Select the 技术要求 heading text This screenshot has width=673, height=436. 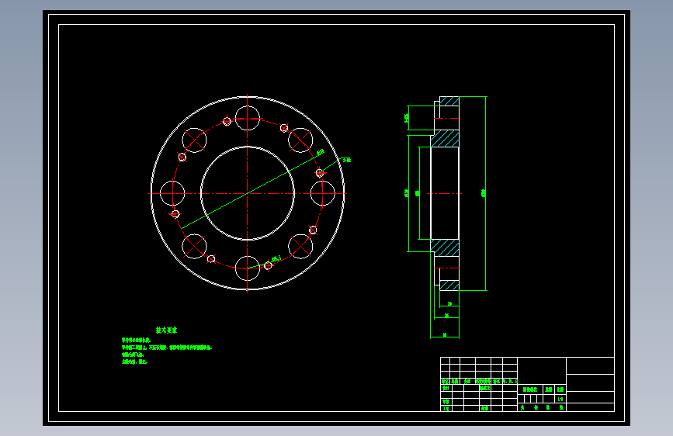[166, 330]
